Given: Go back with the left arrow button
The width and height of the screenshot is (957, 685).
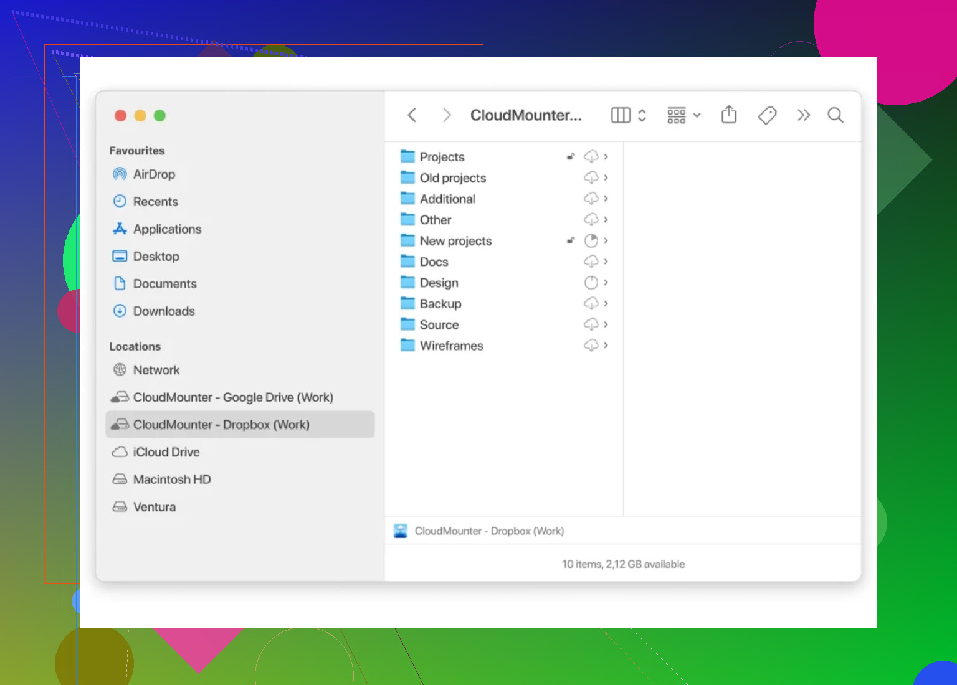Looking at the screenshot, I should point(412,115).
